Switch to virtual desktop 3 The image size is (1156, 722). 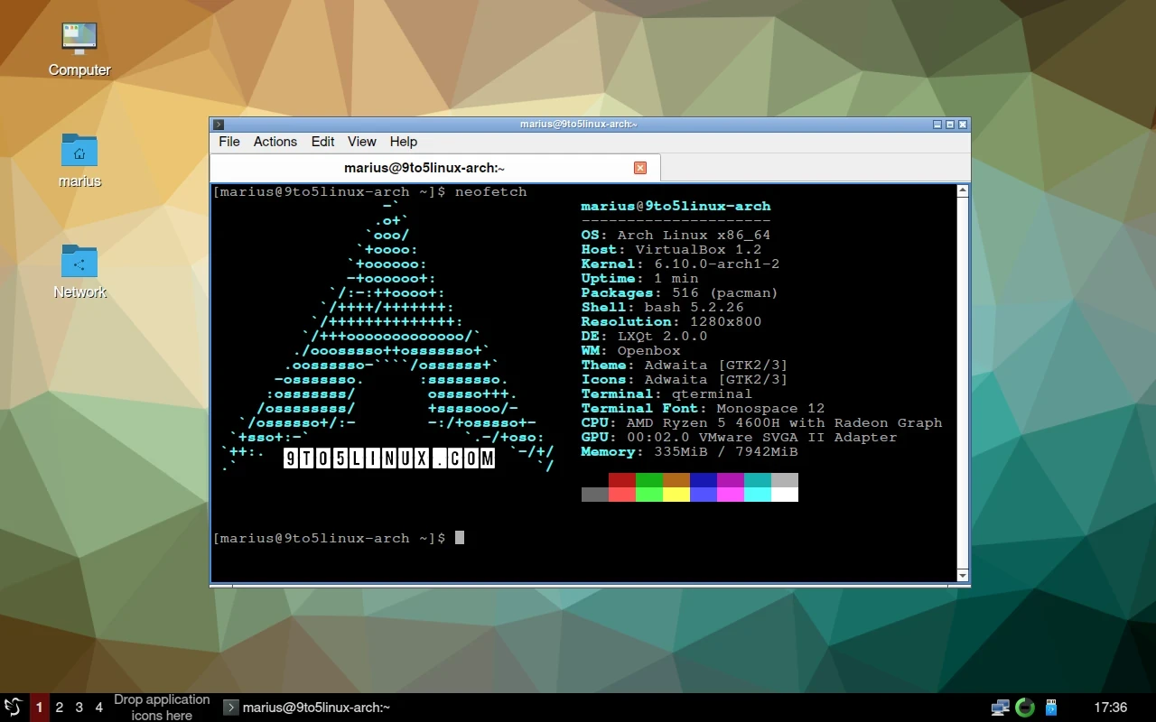click(x=79, y=708)
